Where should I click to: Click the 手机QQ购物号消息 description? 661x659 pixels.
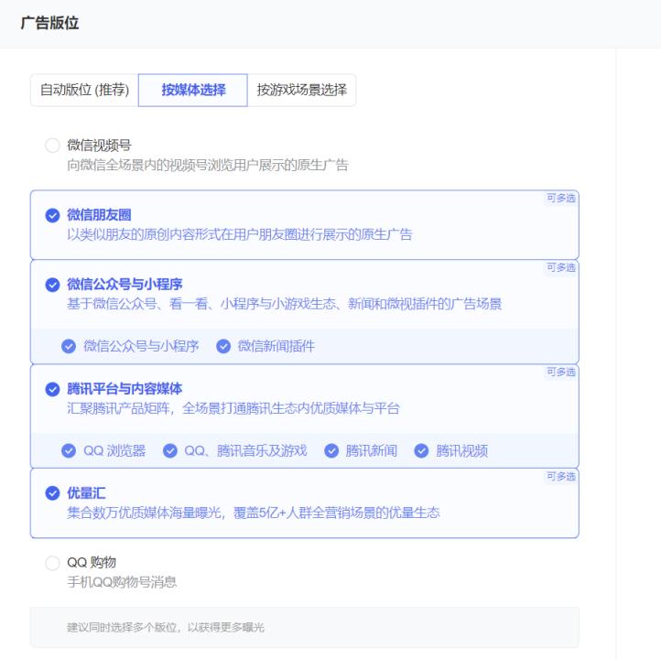[122, 582]
